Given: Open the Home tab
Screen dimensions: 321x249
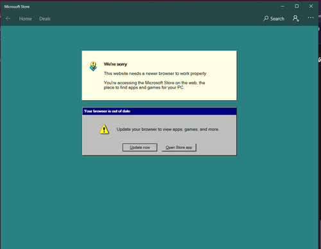Looking at the screenshot, I should [25, 19].
